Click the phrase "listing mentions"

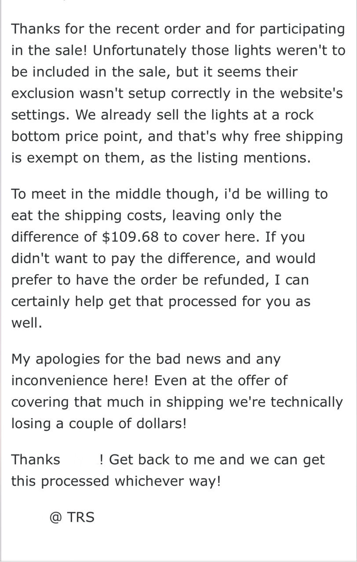coord(255,158)
